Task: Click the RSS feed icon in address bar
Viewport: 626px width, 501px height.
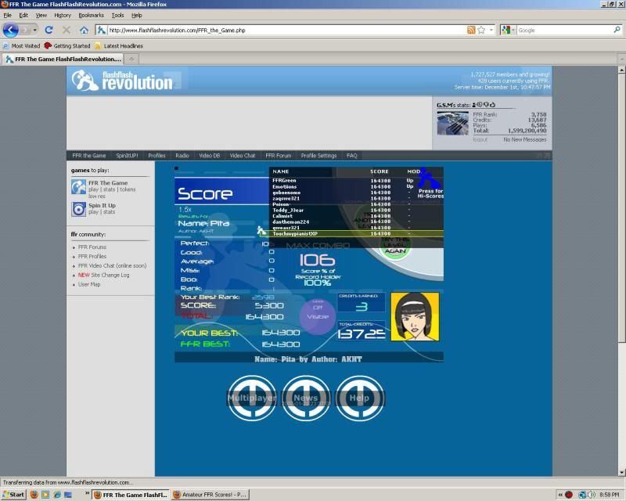Action: pos(471,30)
